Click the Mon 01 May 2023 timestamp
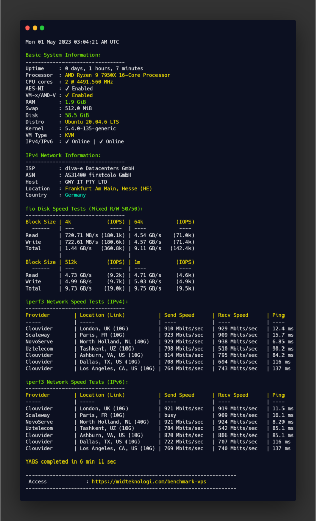316x521 pixels. pos(72,42)
